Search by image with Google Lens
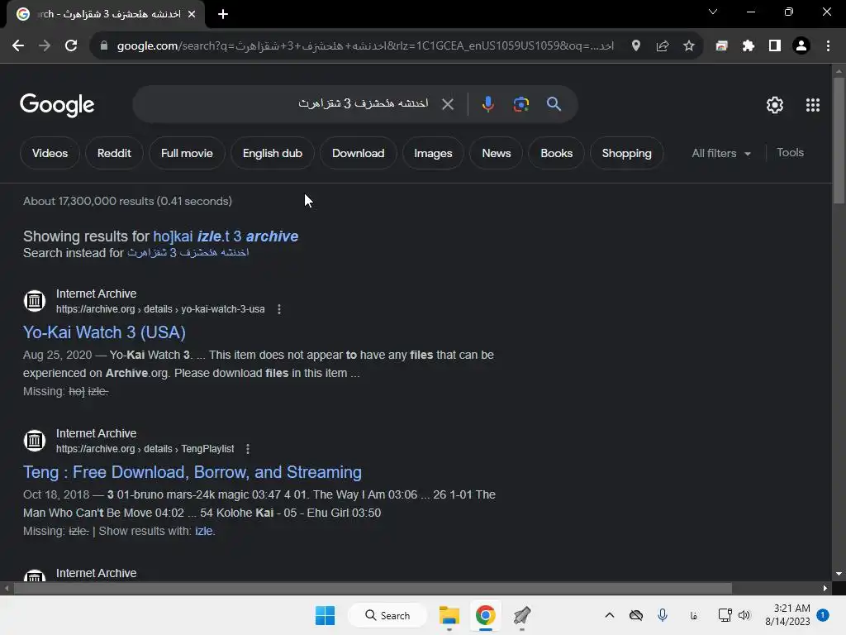Viewport: 846px width, 635px height. [x=520, y=103]
